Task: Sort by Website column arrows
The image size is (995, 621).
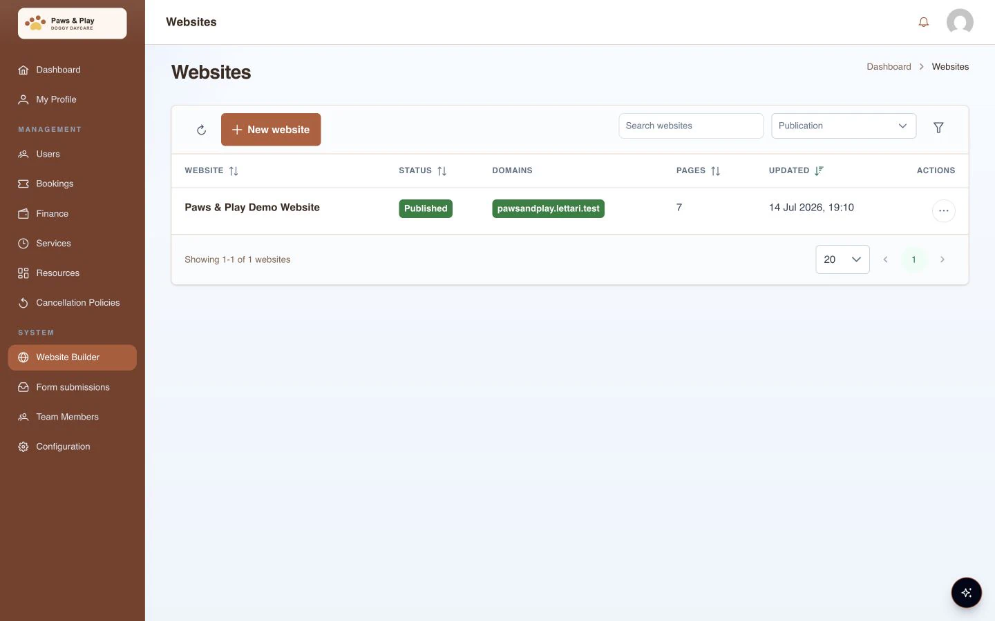Action: (234, 171)
